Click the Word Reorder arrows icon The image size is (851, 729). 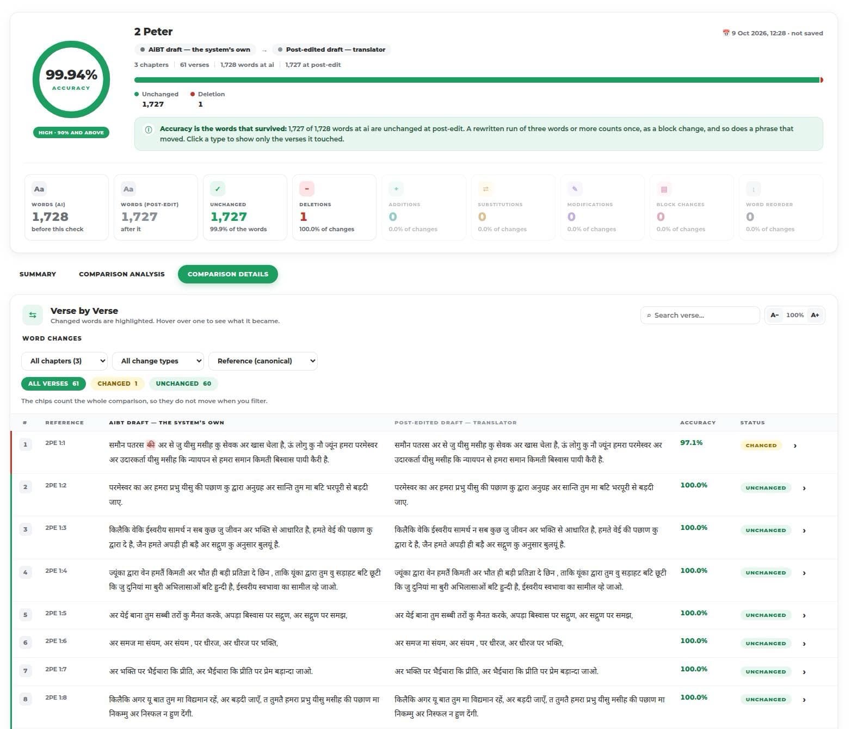click(x=753, y=189)
